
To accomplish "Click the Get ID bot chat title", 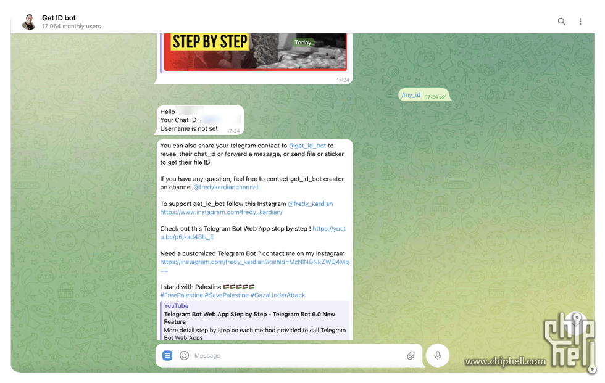I will pyautogui.click(x=59, y=18).
